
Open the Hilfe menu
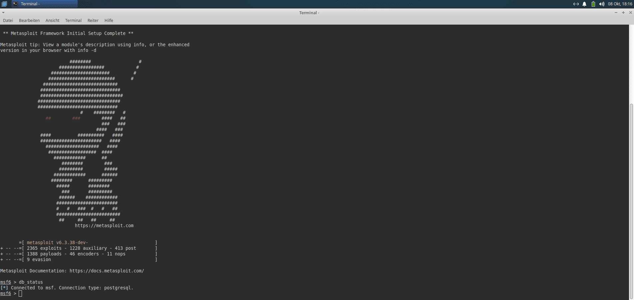[109, 21]
